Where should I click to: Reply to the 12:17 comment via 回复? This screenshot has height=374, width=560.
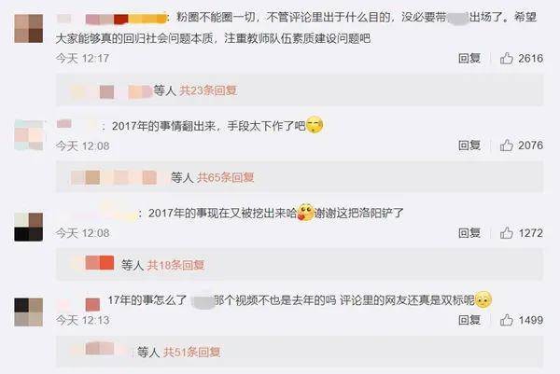pos(469,58)
